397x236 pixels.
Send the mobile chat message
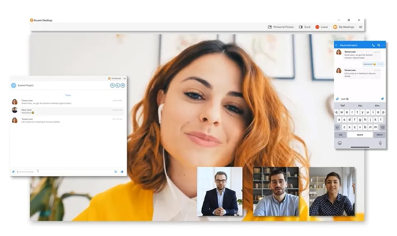click(x=382, y=99)
